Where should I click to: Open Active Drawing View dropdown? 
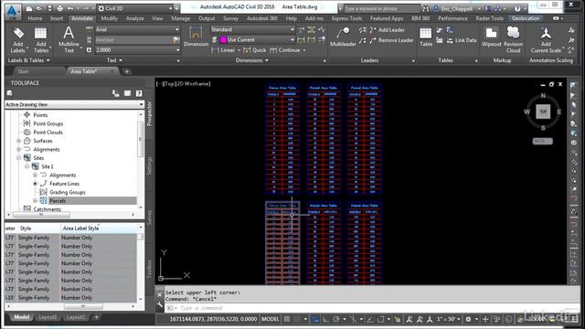(x=141, y=104)
